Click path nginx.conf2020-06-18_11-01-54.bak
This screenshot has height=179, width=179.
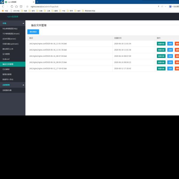[48, 44]
